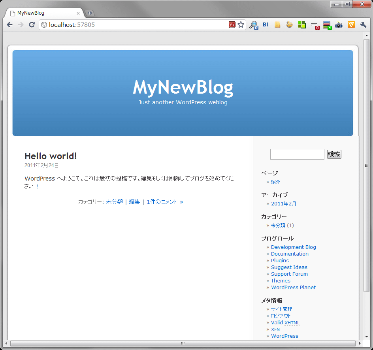This screenshot has width=373, height=350.
Task: Open the 2011年2月 archive link
Action: [x=284, y=204]
